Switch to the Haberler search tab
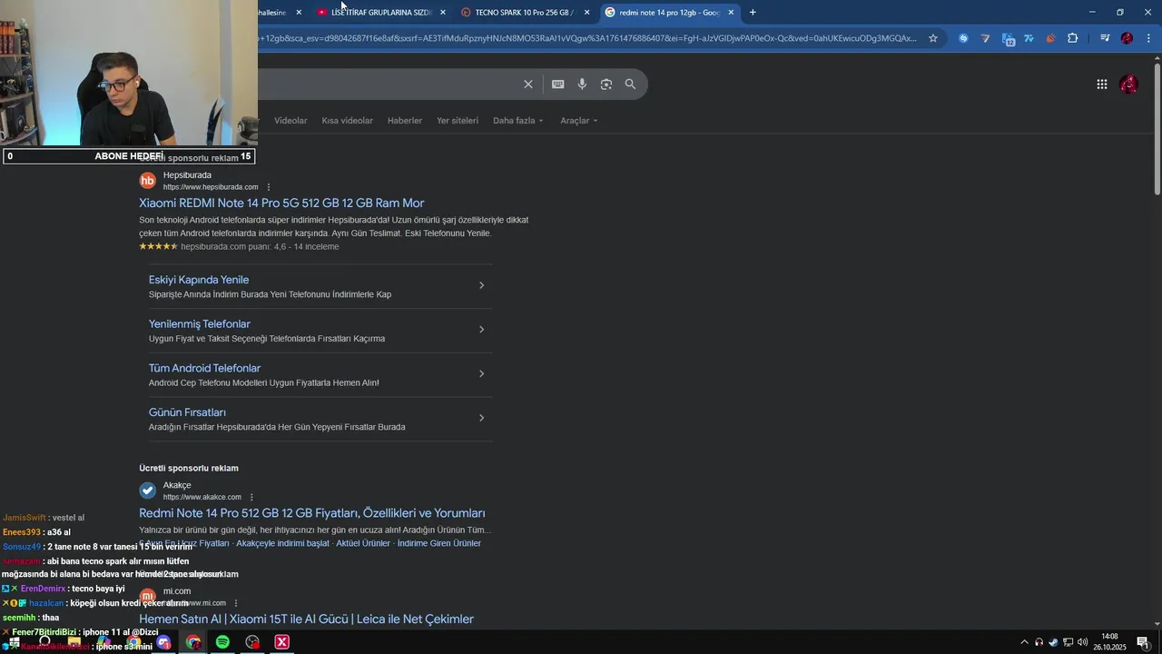This screenshot has width=1162, height=654. (405, 121)
